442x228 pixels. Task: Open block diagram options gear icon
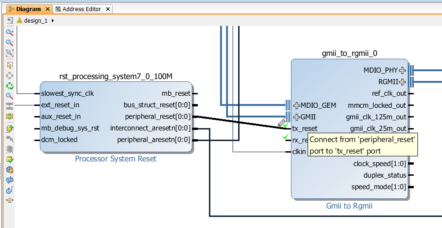(x=10, y=170)
